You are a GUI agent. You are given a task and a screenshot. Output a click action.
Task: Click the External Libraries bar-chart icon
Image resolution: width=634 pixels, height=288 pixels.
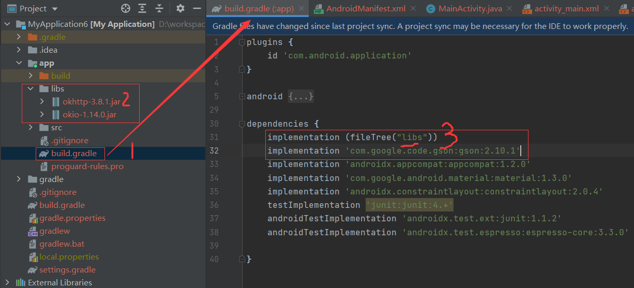point(21,283)
